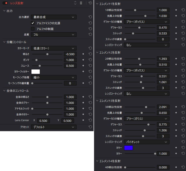Toggle the レンズ反射 effect enable switch
This screenshot has width=186, height=171.
pos(5,3)
